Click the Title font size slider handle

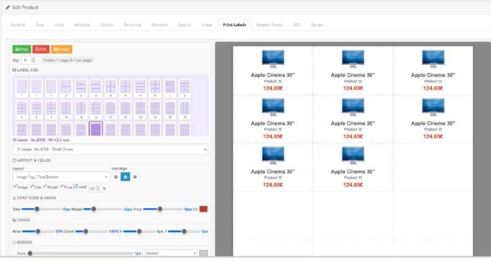pos(37,209)
